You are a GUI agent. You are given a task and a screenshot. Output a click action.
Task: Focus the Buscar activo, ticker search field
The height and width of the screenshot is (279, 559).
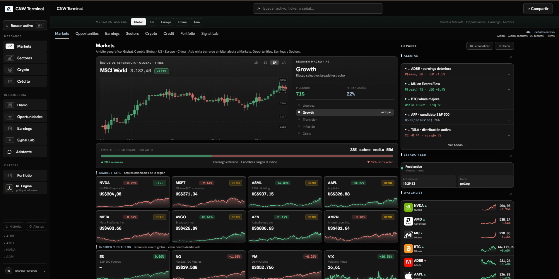pos(318,8)
